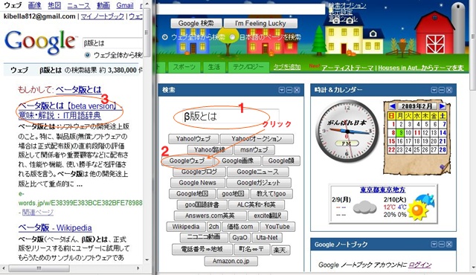Open the マイノートブック link
This screenshot has height=275, width=476.
[x=103, y=16]
